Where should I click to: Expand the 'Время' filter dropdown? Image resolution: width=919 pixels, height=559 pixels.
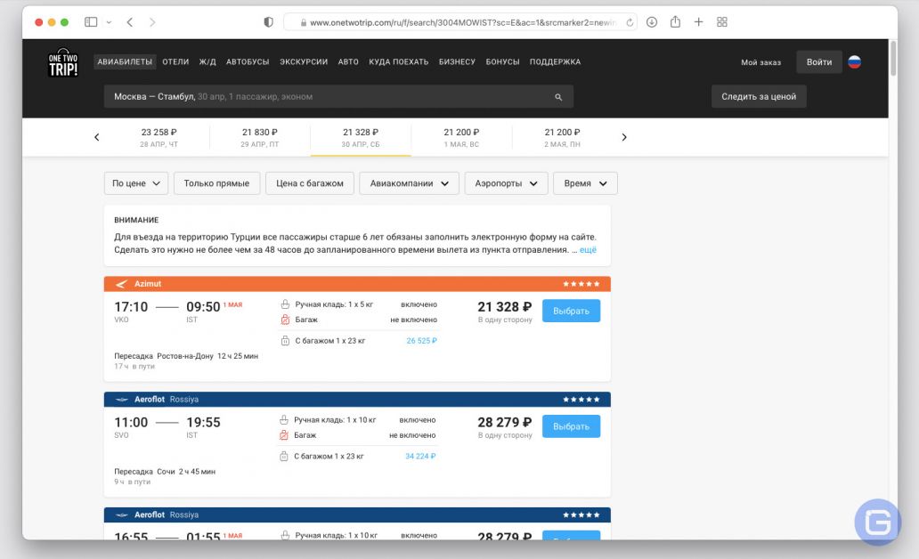coord(585,183)
